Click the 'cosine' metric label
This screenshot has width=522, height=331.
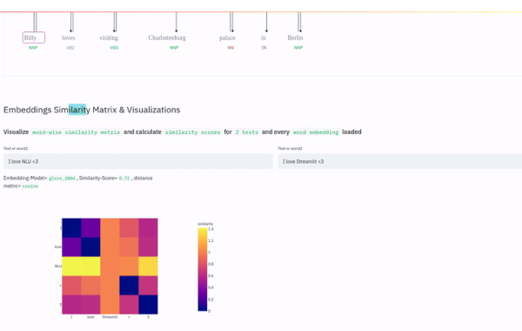click(30, 186)
